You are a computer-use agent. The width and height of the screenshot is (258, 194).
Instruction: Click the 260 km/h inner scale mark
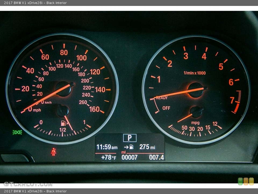coord(83,102)
